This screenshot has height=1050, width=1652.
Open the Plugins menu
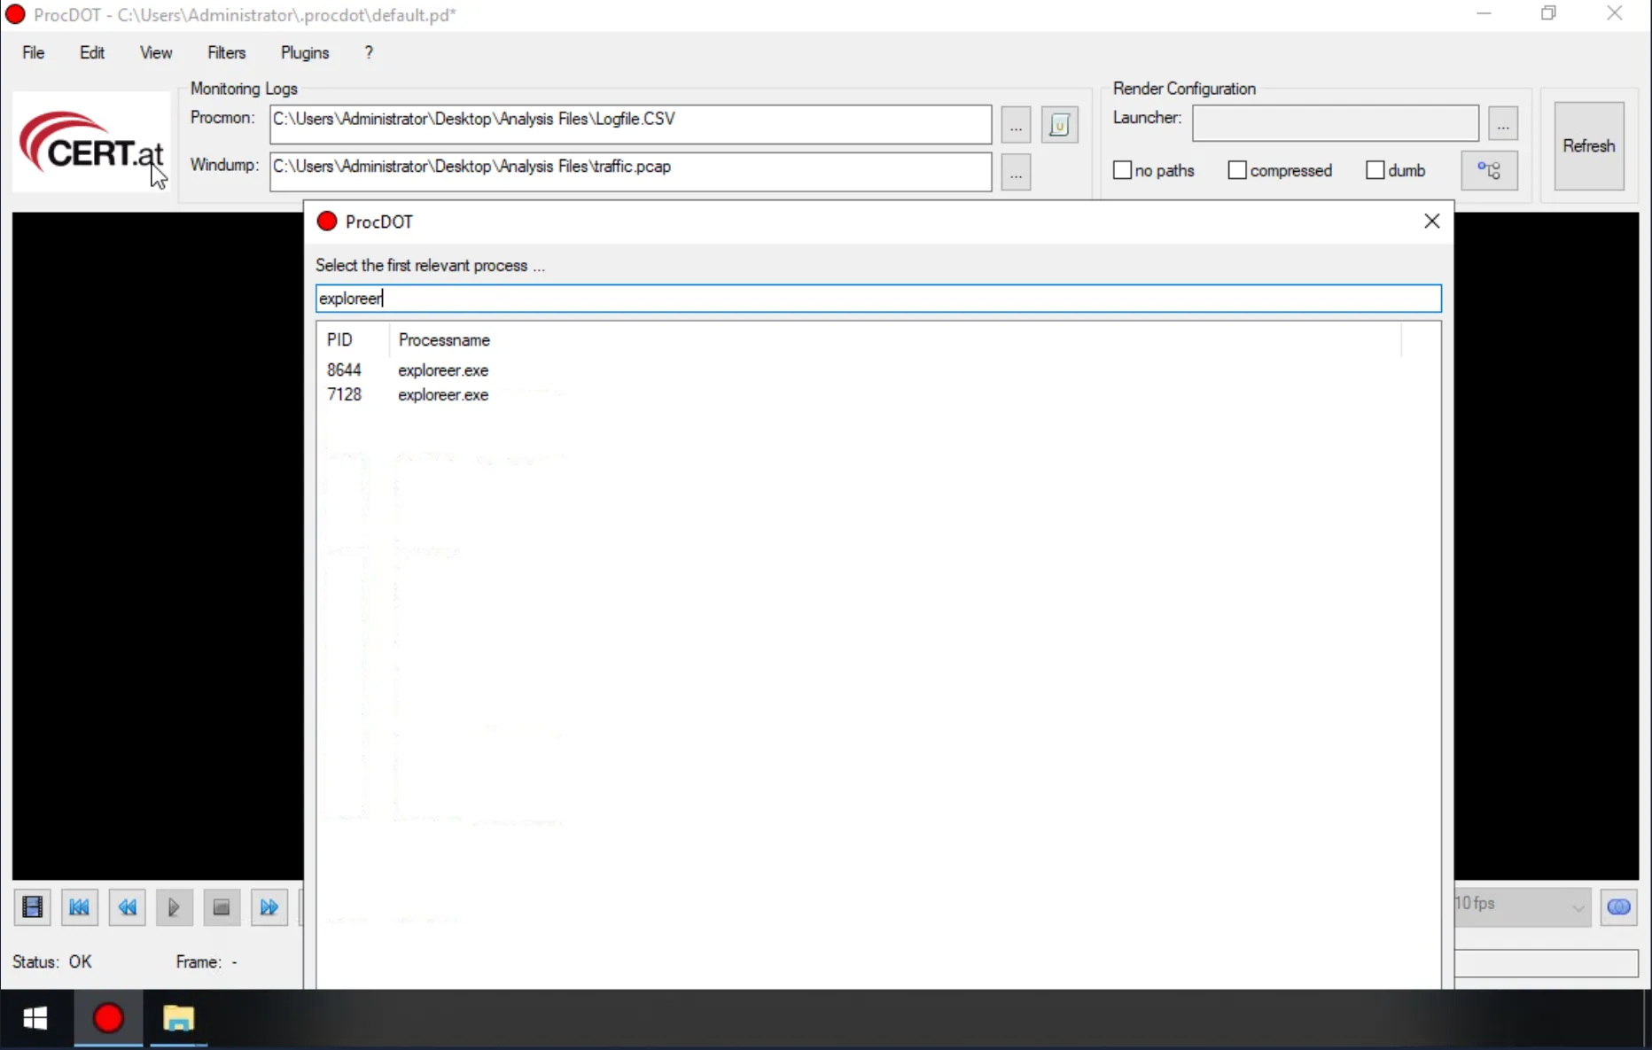click(304, 53)
